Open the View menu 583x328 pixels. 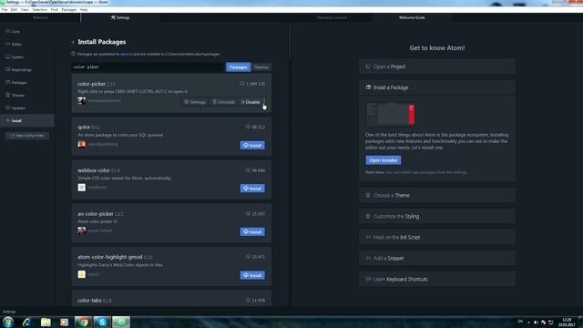coord(25,10)
